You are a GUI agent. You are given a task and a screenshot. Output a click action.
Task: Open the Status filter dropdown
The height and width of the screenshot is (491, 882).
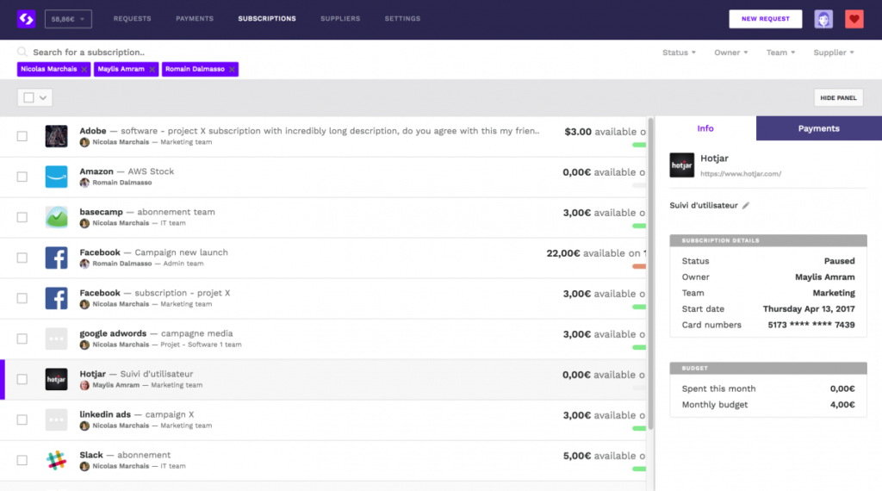coord(679,53)
